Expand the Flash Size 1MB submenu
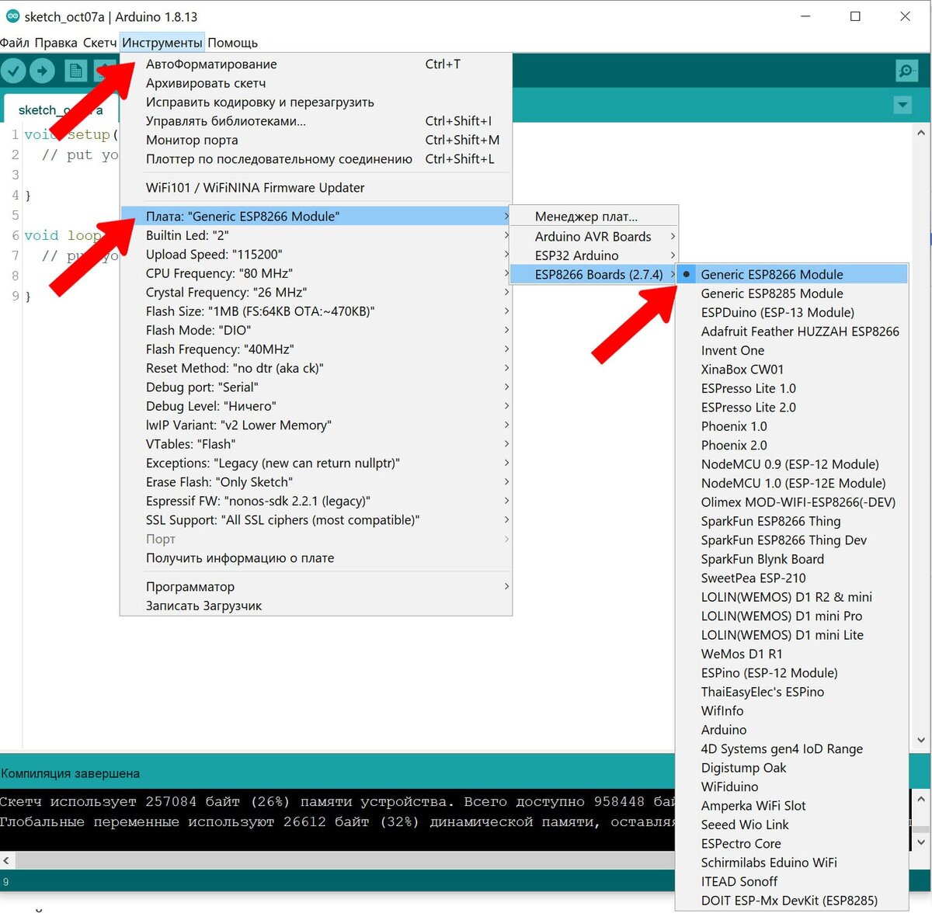932x913 pixels. 316,311
